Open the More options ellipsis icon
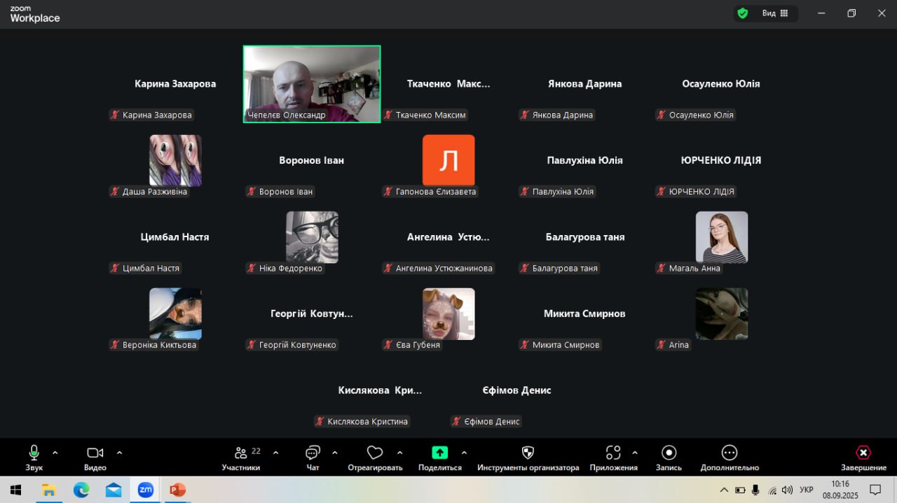897x503 pixels. [730, 453]
